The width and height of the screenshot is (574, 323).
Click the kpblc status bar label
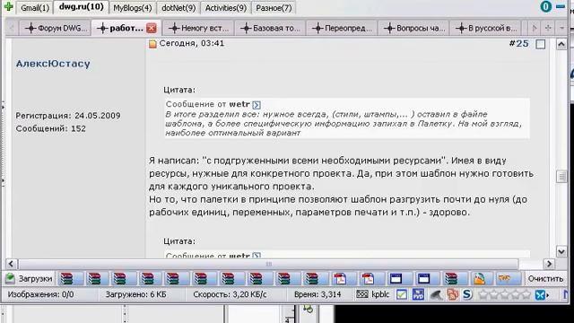pyautogui.click(x=380, y=294)
